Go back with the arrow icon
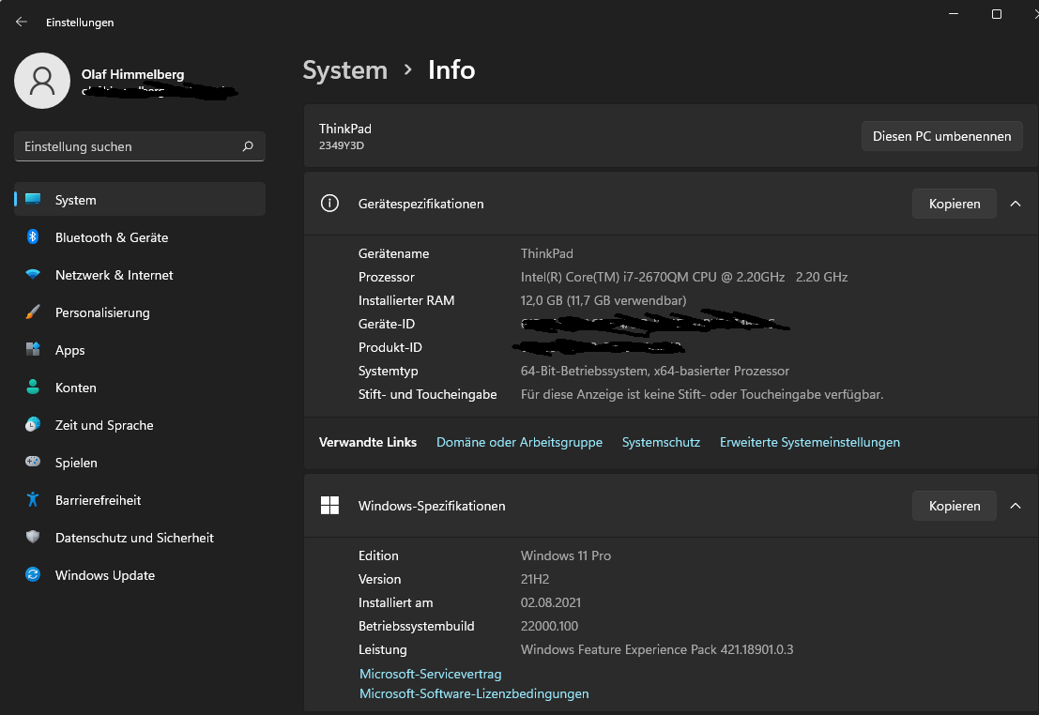The width and height of the screenshot is (1039, 715). pyautogui.click(x=22, y=22)
